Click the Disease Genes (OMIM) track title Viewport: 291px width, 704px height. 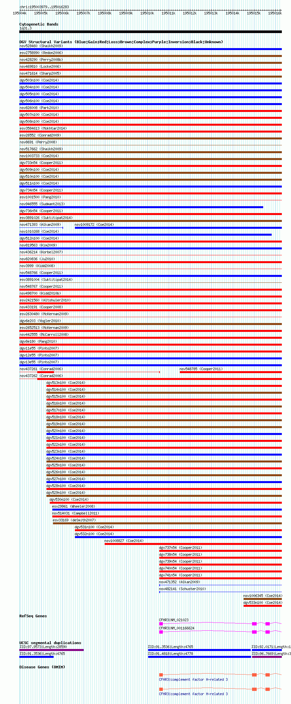pos(42,667)
